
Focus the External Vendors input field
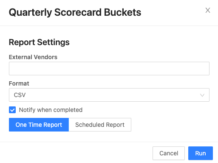click(109, 69)
